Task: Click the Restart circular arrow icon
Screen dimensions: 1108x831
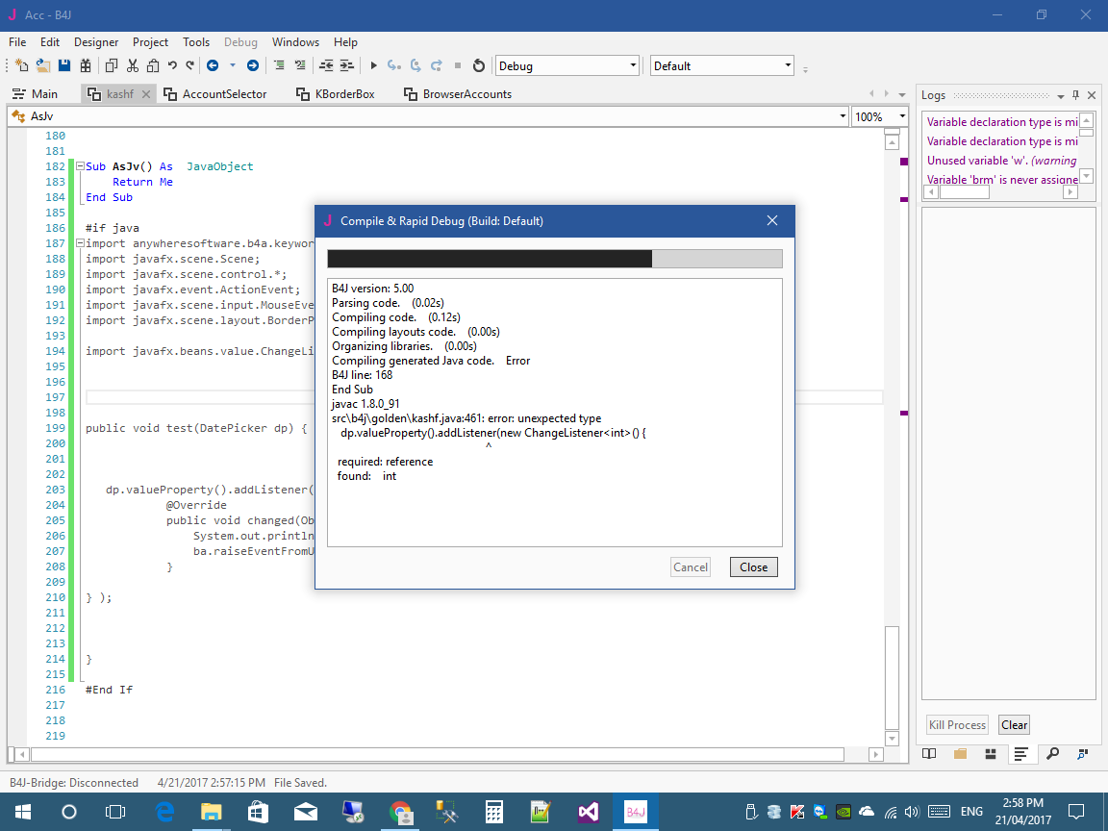Action: click(x=478, y=66)
